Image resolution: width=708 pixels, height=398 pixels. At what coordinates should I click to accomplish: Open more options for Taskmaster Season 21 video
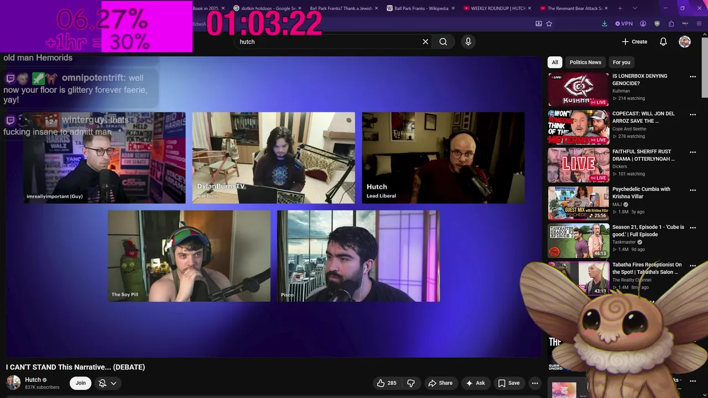point(693,228)
